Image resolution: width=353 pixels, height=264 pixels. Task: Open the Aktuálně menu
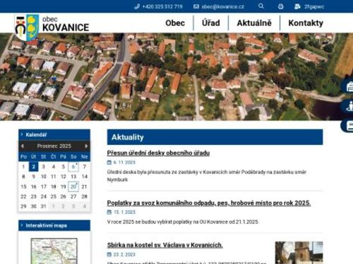[x=254, y=23]
